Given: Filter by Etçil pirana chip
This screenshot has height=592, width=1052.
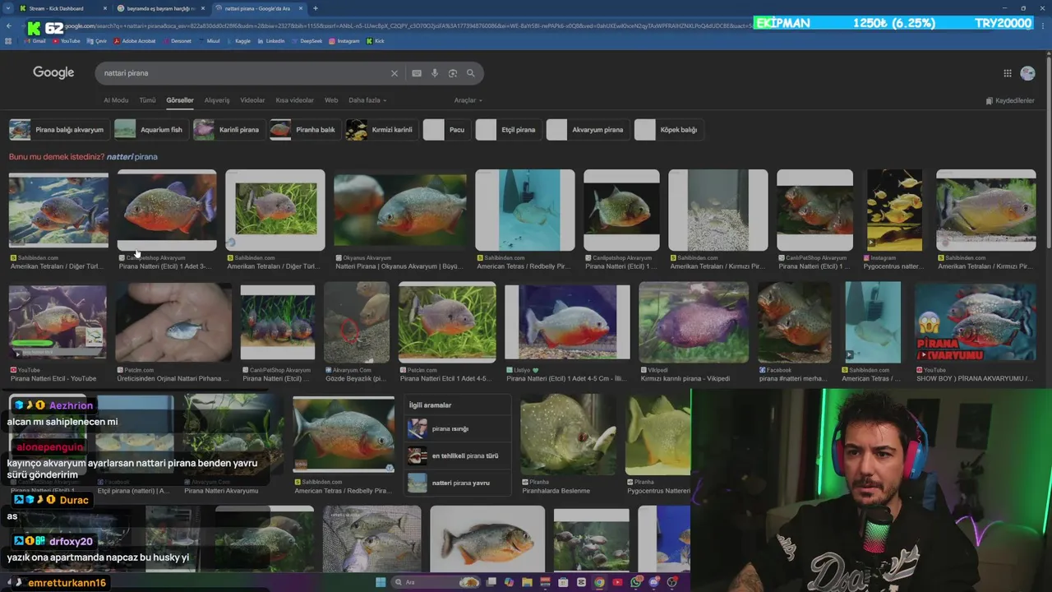Looking at the screenshot, I should point(507,130).
